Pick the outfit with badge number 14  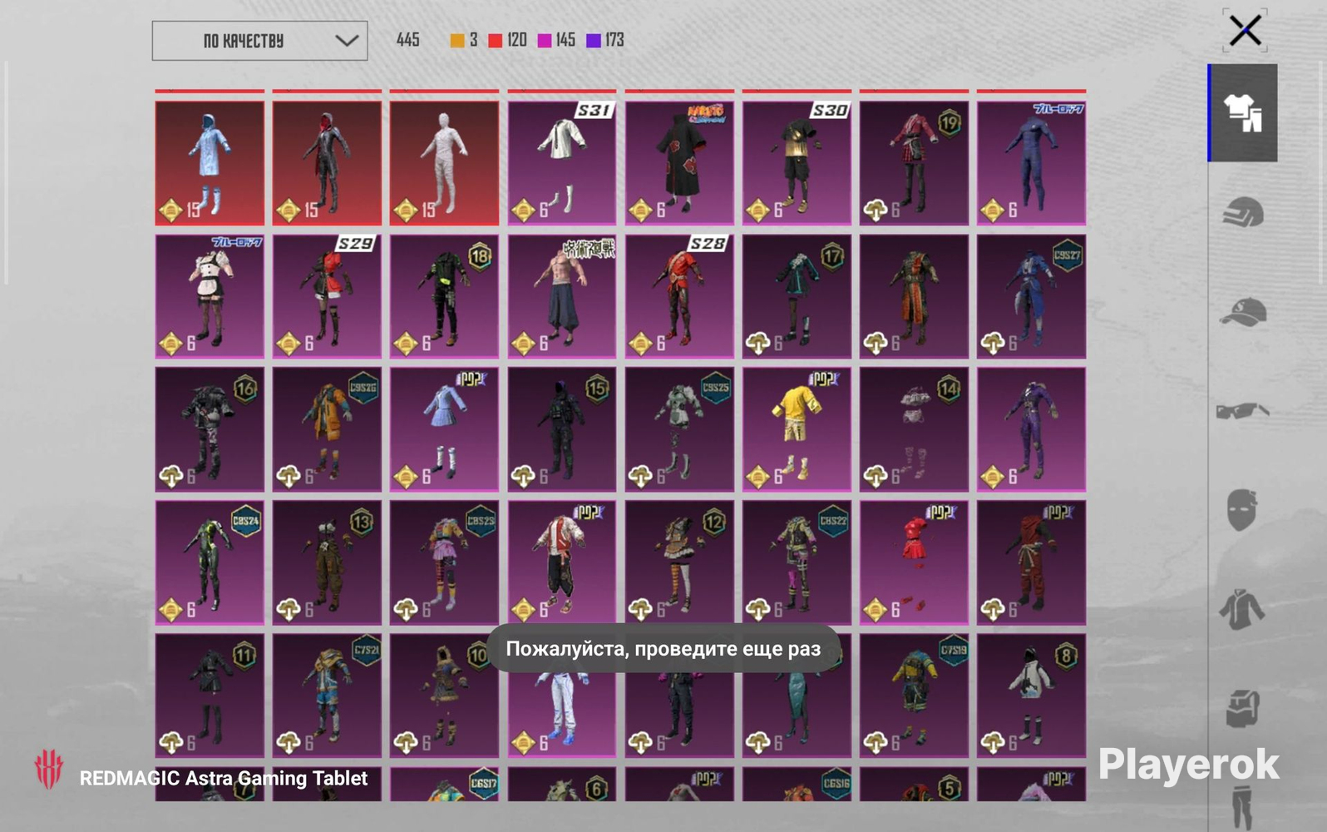click(914, 429)
